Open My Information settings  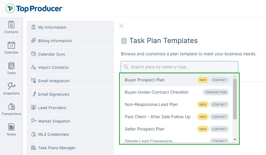(x=52, y=27)
